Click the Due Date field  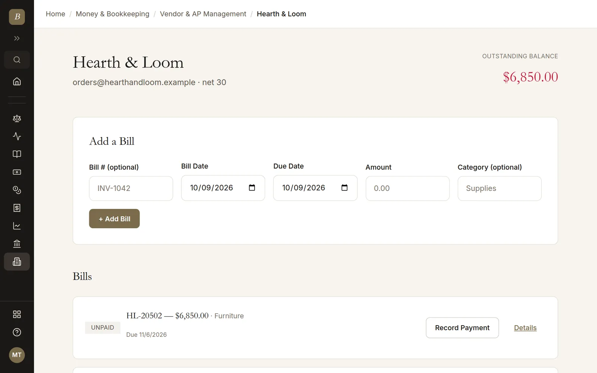point(315,188)
